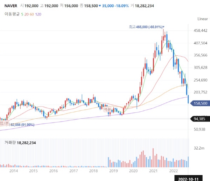Click the 158,500 current price tag
Viewport: 210px width, 181px height.
200,103
